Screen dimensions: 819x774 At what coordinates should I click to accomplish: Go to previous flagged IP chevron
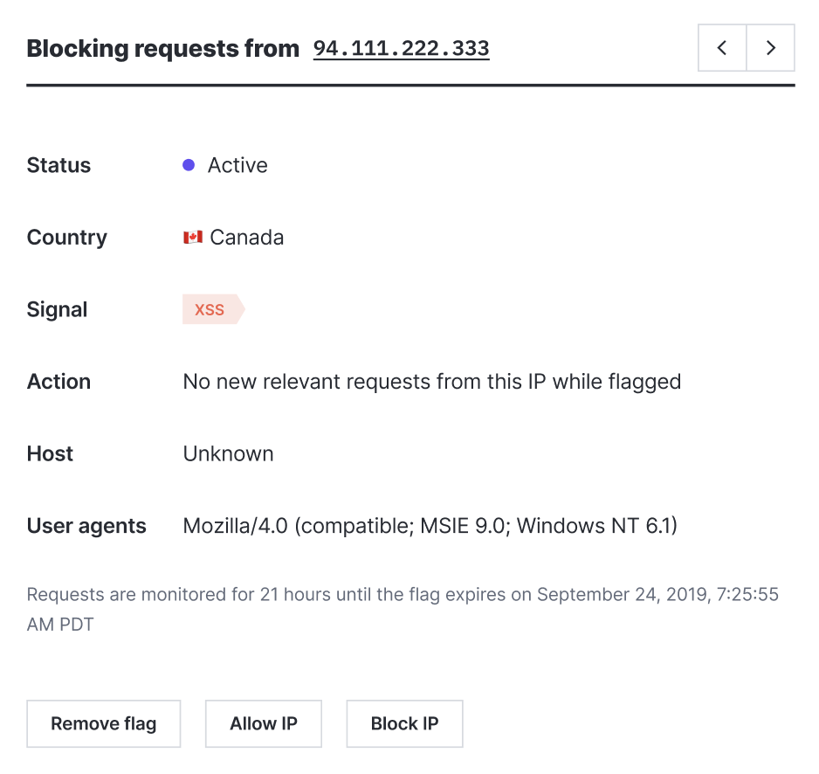tap(722, 47)
